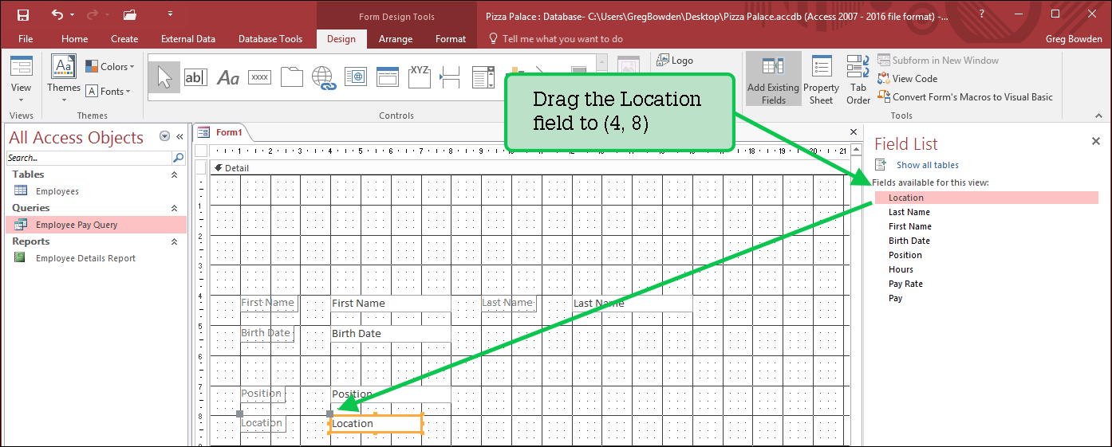Choose the Combo Box control icon

tap(483, 77)
